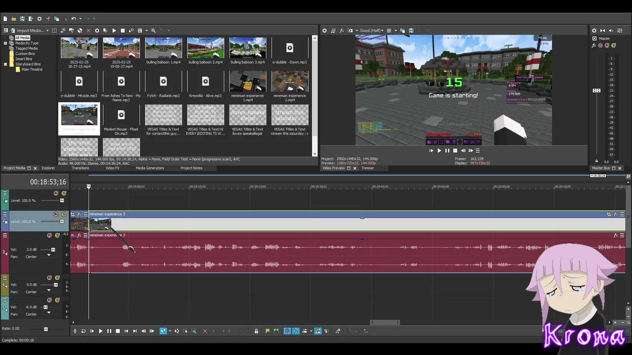Open preview properties gear in Video Preview

pos(324,31)
